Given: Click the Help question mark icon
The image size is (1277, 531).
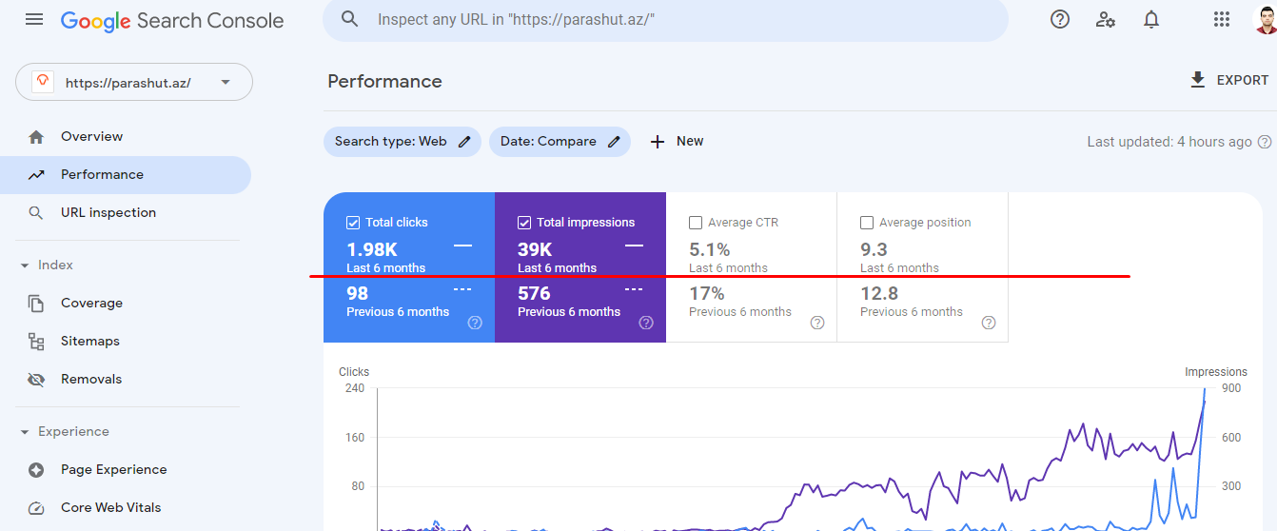Looking at the screenshot, I should pos(1060,19).
